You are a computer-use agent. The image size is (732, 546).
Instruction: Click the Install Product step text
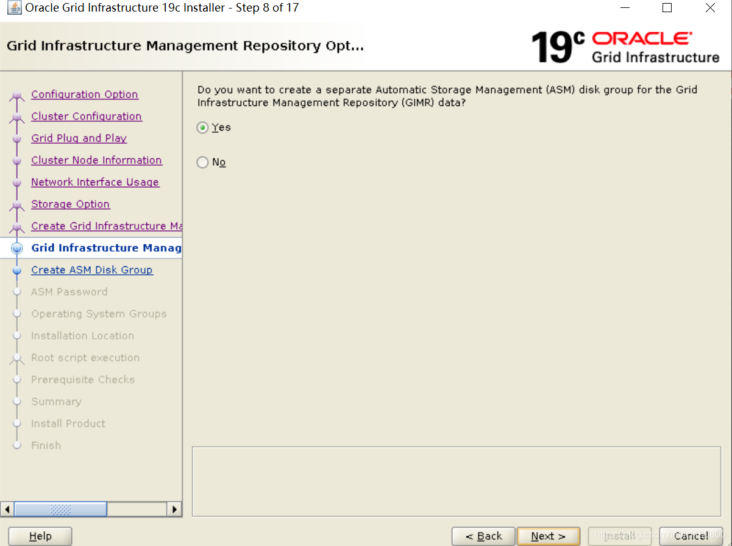[x=68, y=424]
